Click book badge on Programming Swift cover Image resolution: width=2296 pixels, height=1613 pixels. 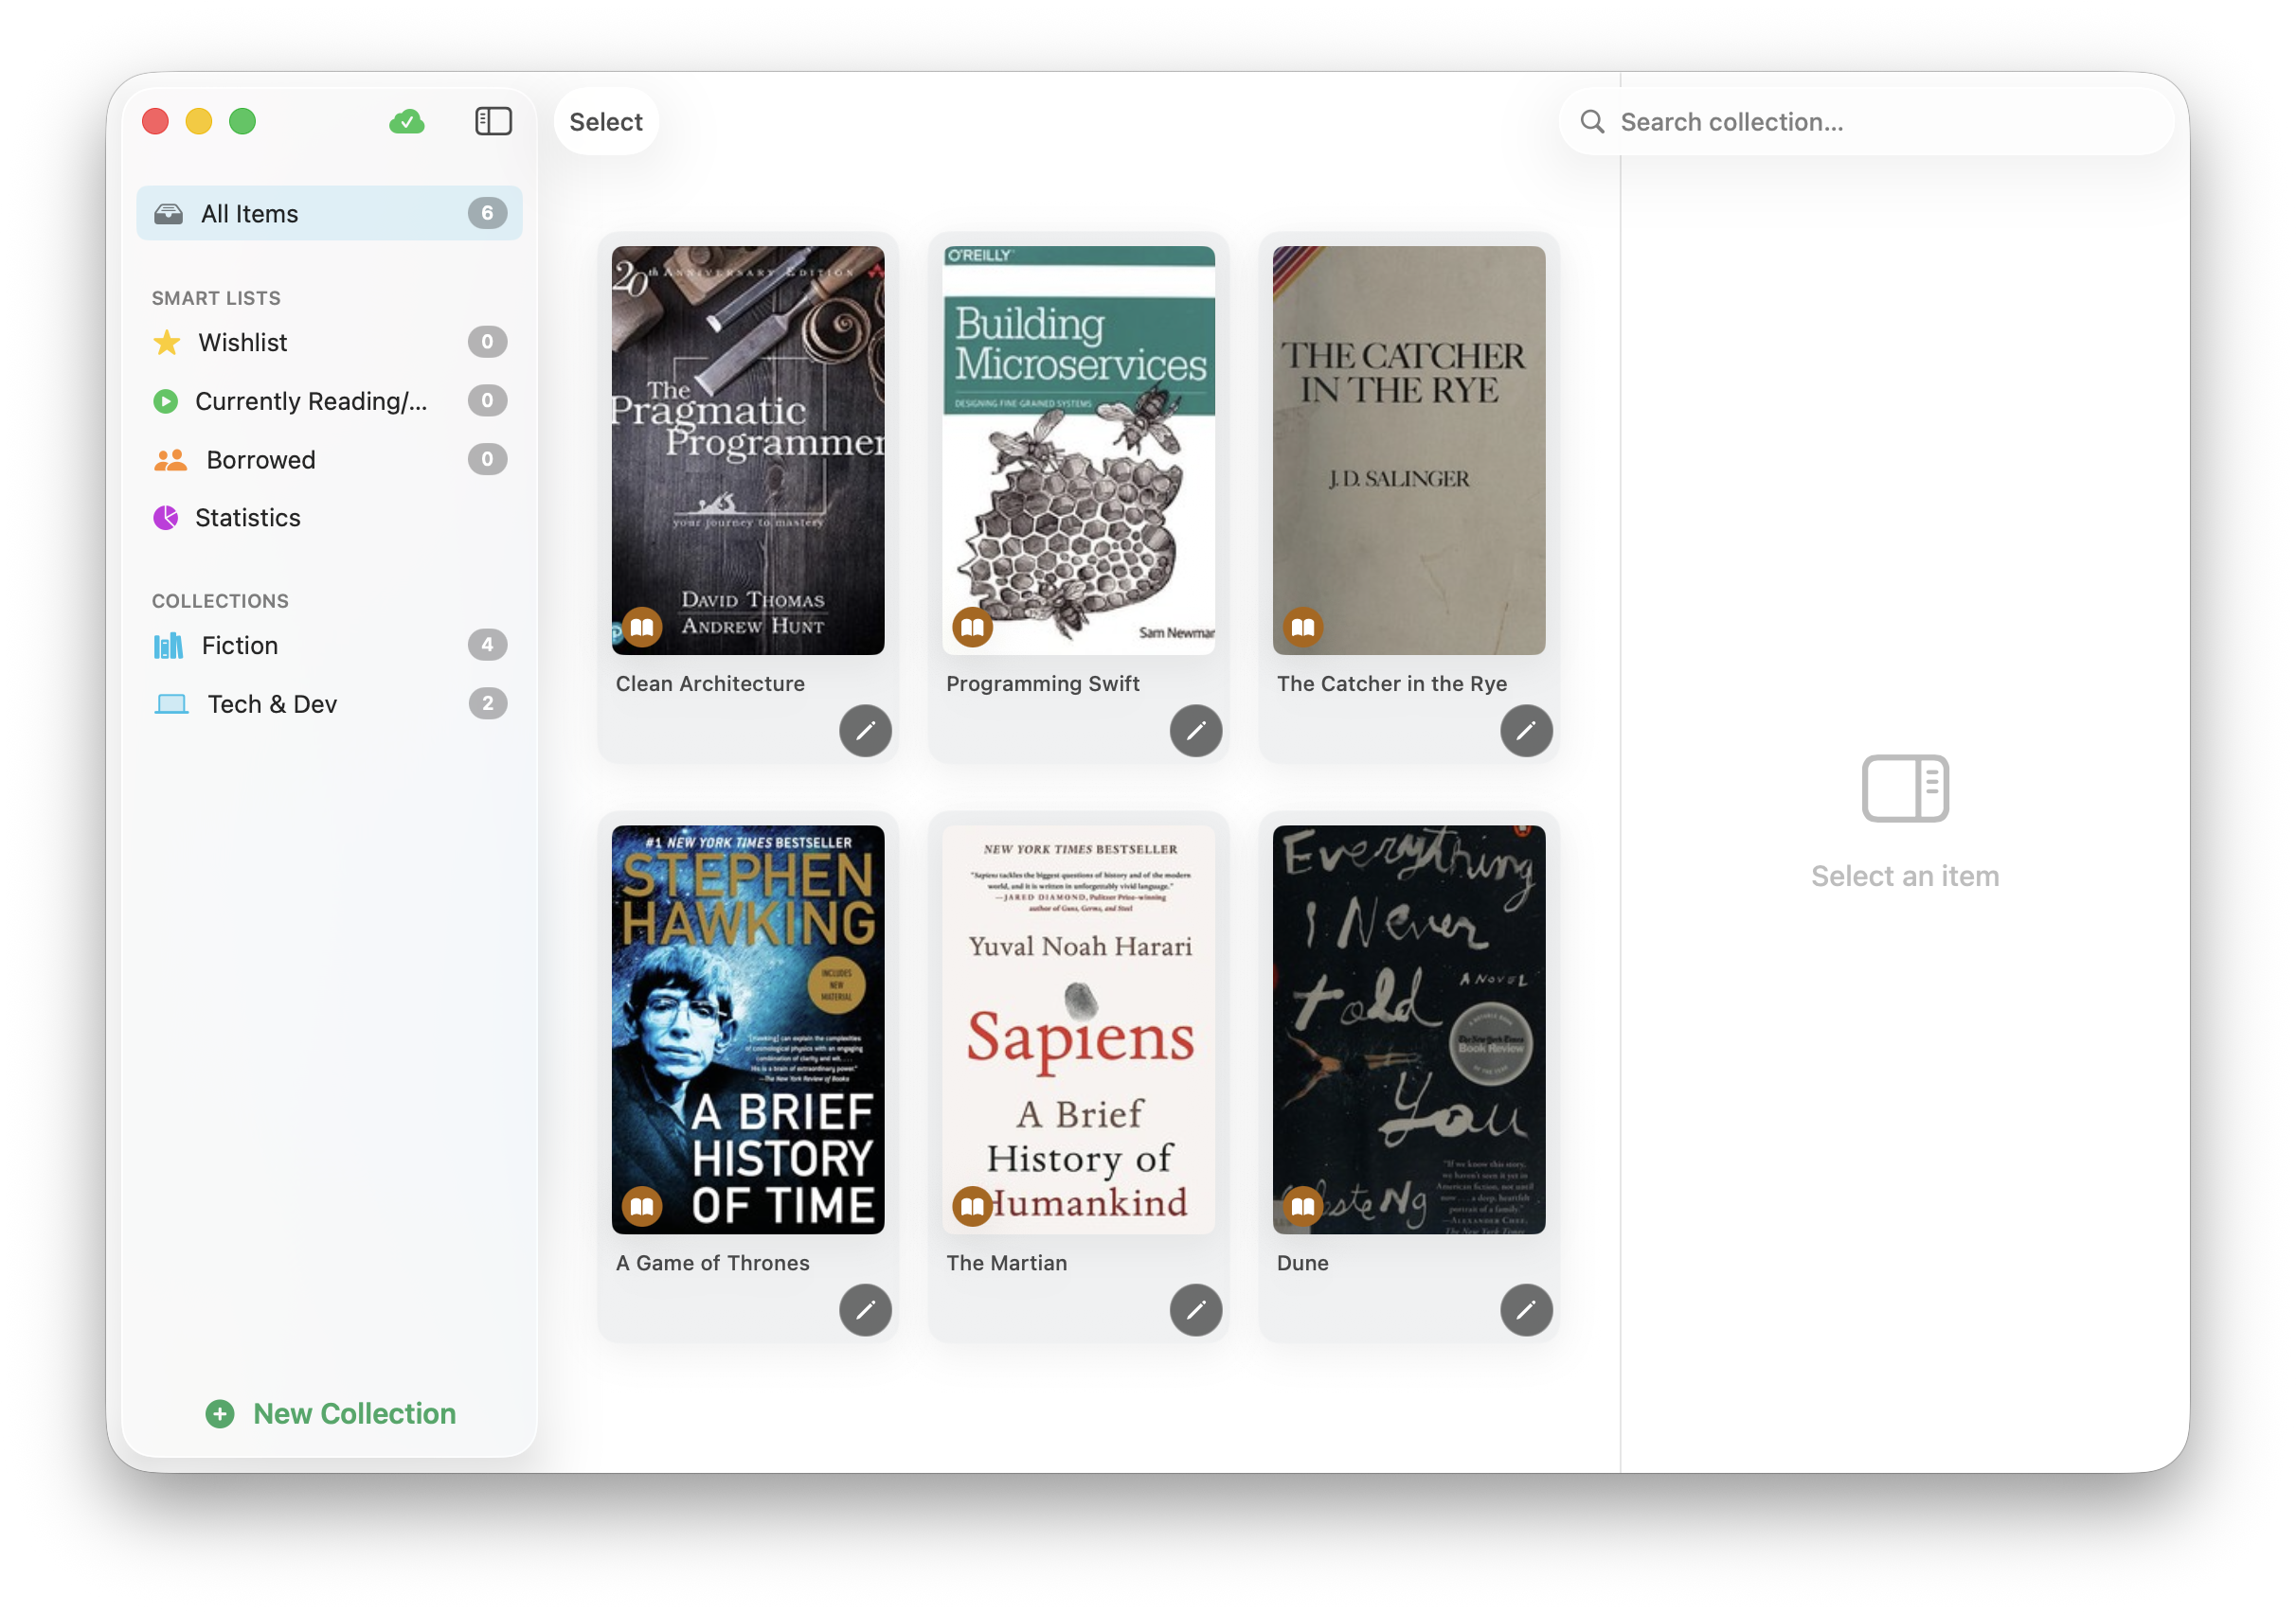(972, 628)
